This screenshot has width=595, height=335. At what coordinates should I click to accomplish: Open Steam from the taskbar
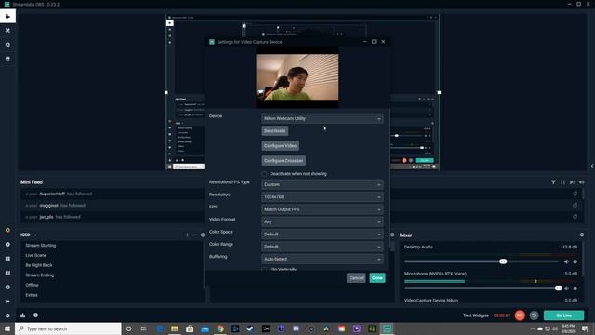[250, 328]
